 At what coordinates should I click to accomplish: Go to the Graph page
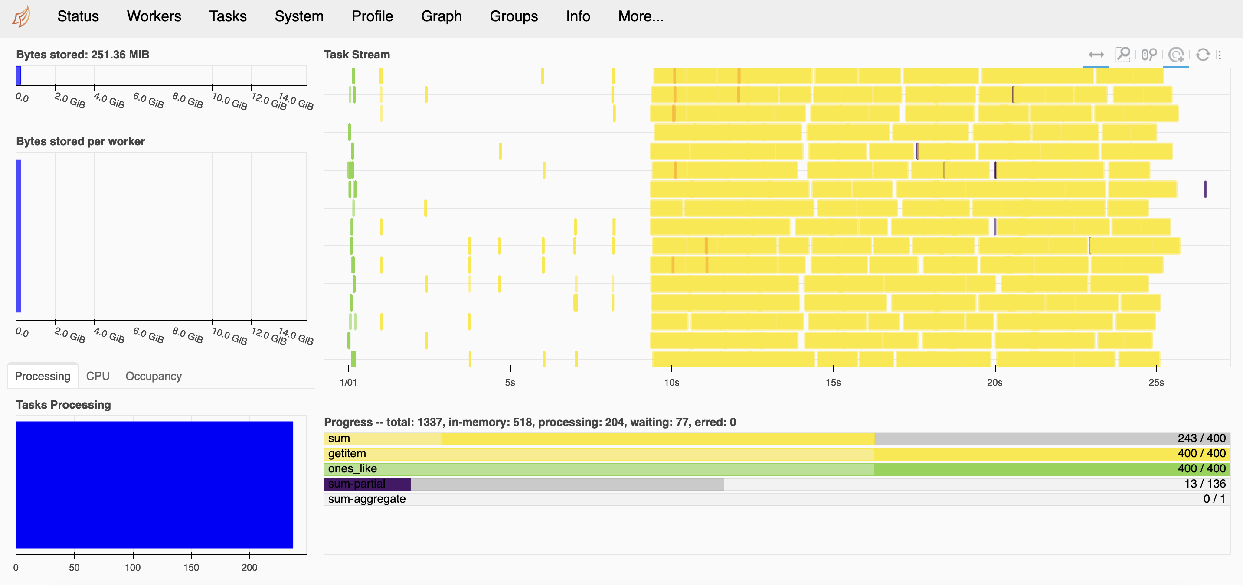[x=441, y=17]
